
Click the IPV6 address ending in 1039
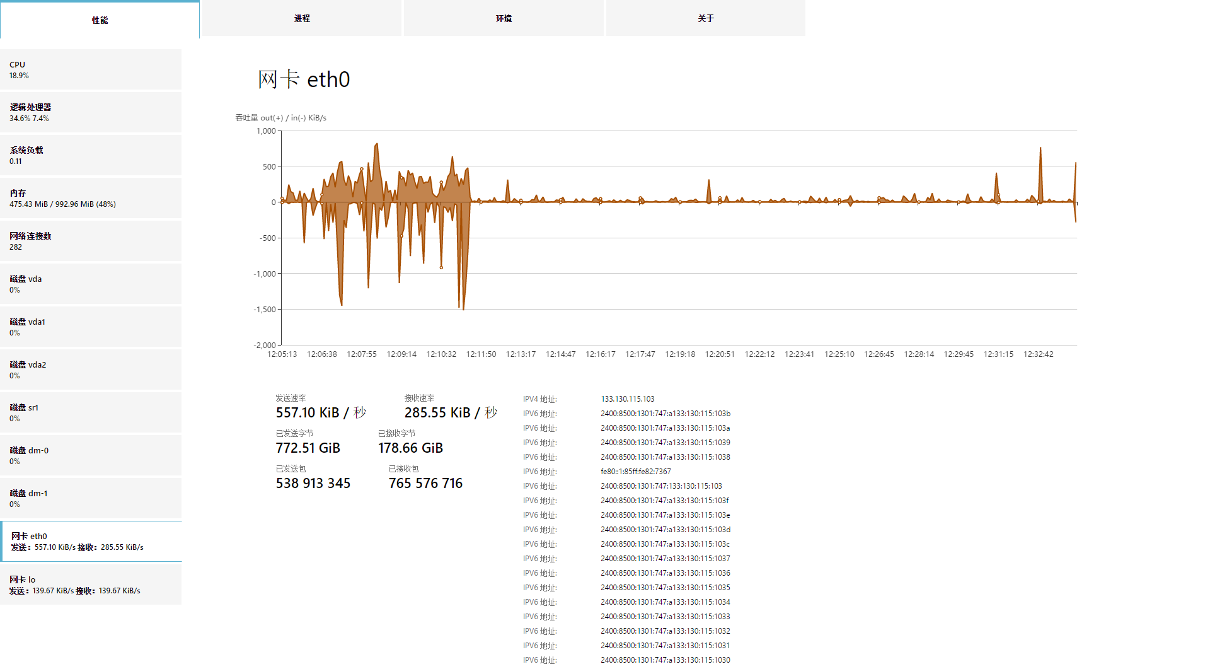coord(665,443)
